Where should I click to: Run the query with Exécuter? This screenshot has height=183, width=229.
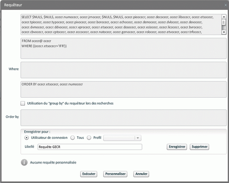pos(89,174)
